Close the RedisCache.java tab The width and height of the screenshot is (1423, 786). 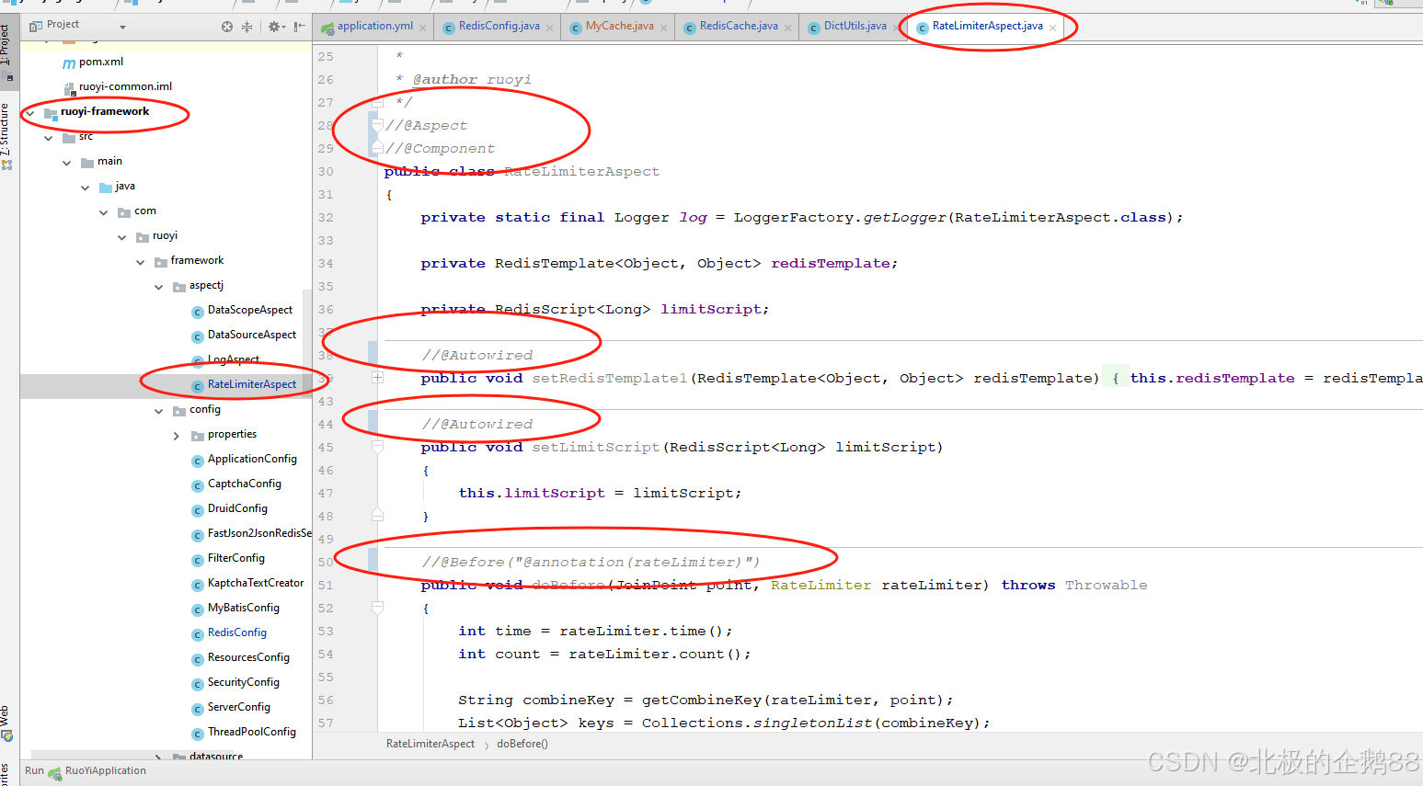(x=788, y=28)
